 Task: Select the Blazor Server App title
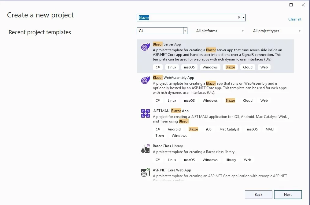point(167,44)
